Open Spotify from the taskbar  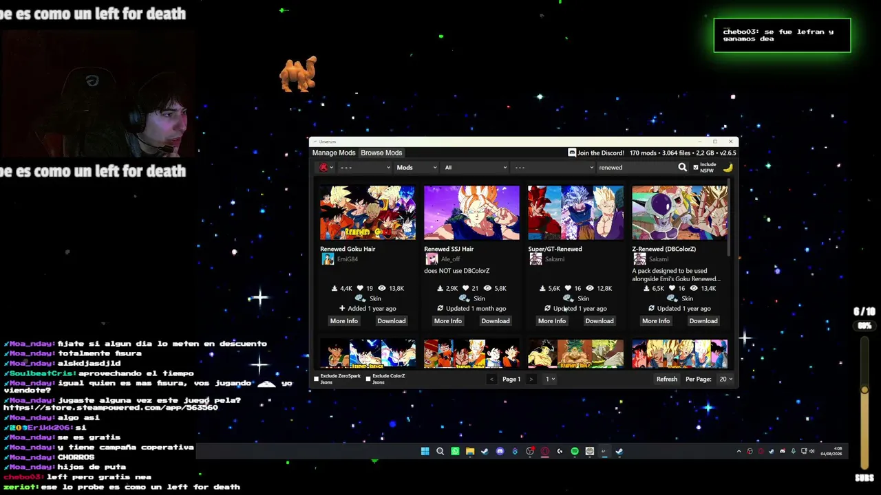coord(575,452)
